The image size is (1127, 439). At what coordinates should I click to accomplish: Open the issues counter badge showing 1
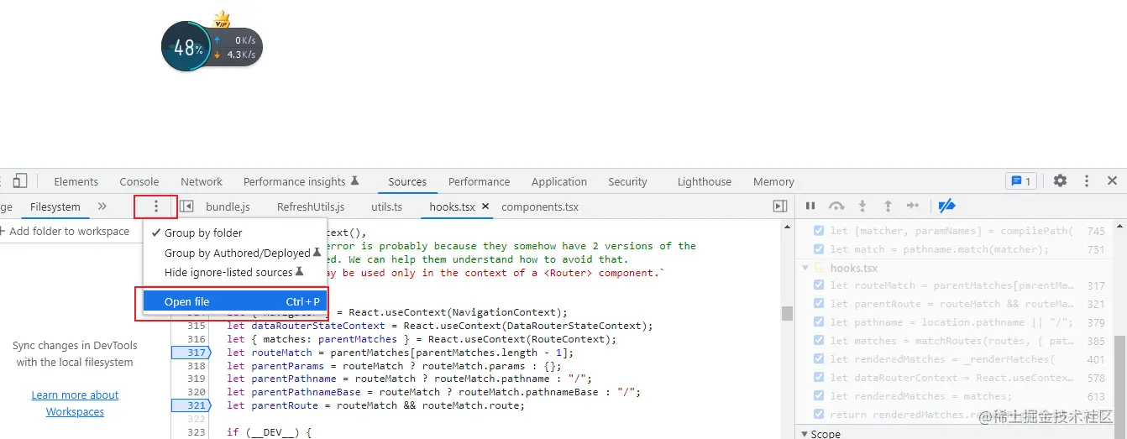pyautogui.click(x=1021, y=181)
